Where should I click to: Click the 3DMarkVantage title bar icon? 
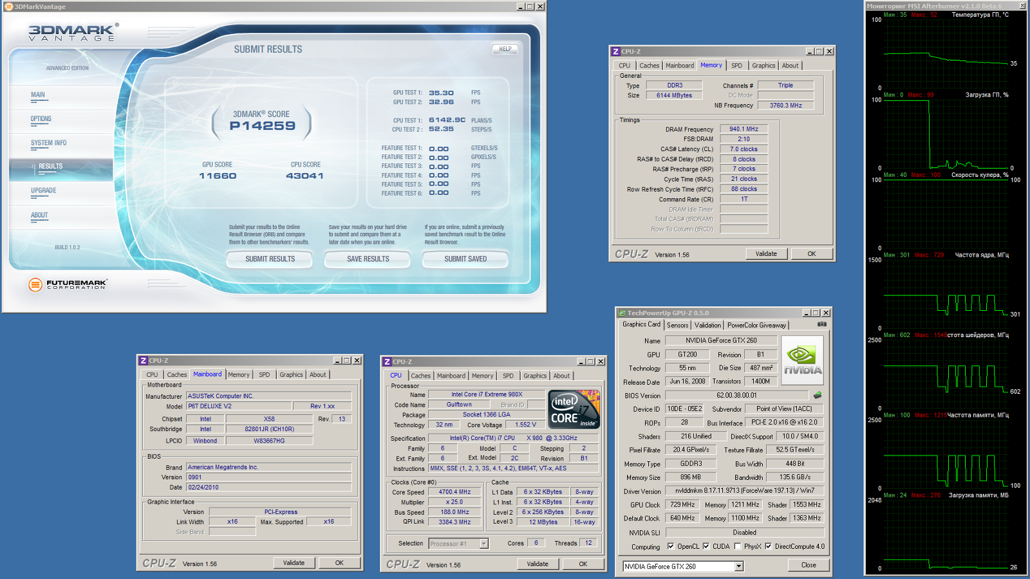tap(9, 6)
